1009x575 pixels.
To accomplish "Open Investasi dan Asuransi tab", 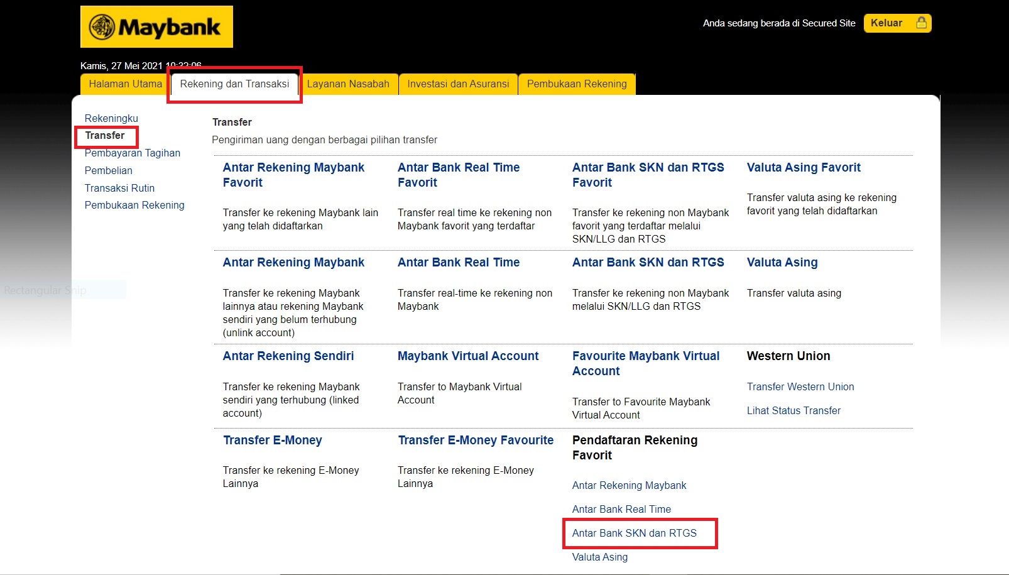I will pos(458,84).
